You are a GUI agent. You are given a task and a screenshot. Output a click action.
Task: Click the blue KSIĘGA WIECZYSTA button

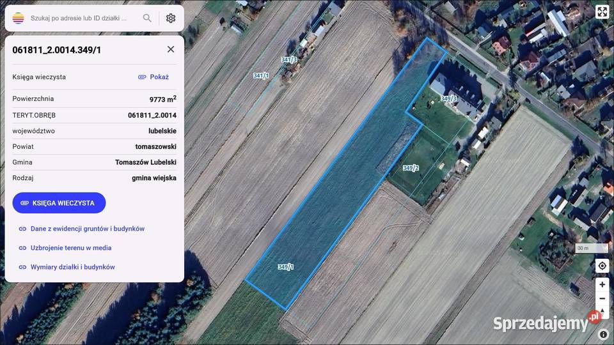59,203
